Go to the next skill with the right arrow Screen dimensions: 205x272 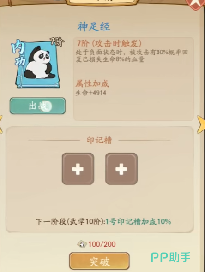[x=201, y=124]
